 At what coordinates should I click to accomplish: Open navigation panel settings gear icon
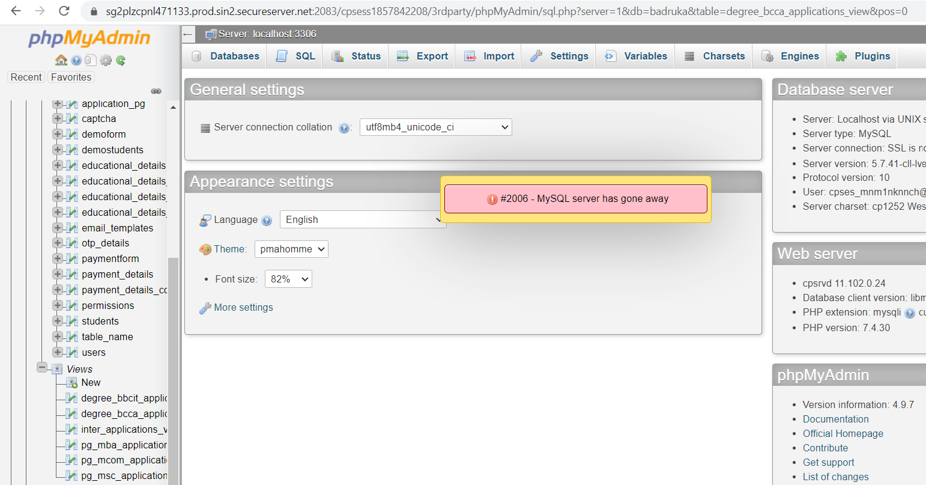(x=106, y=60)
